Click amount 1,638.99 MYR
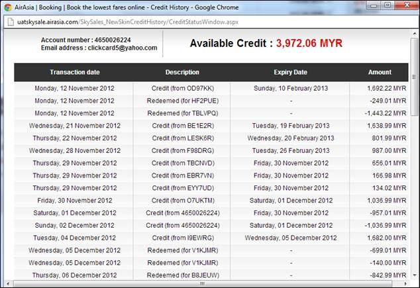 386,126
